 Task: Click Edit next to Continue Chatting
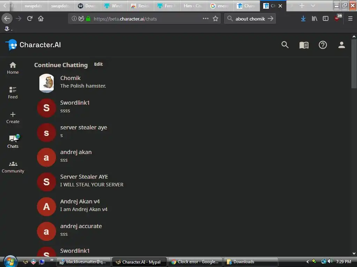pos(98,64)
